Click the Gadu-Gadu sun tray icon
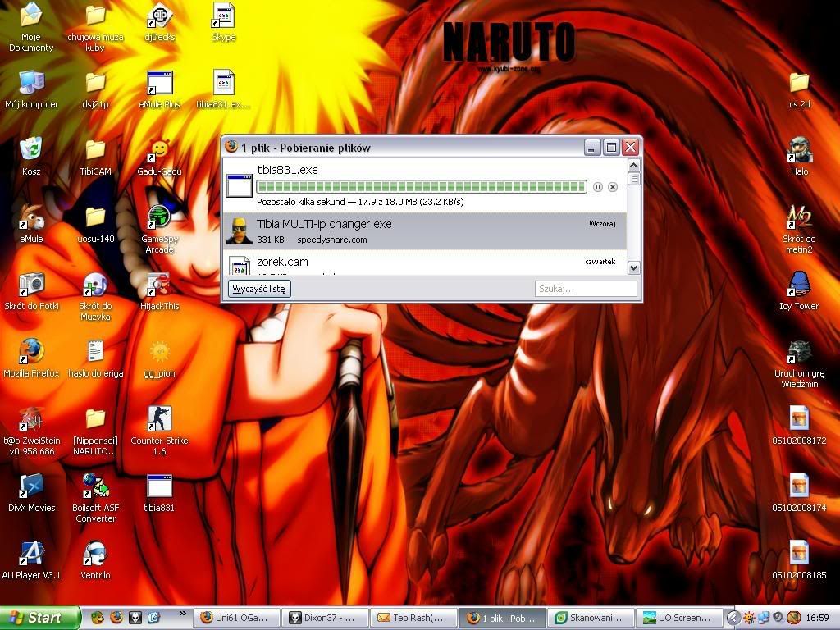 [749, 619]
